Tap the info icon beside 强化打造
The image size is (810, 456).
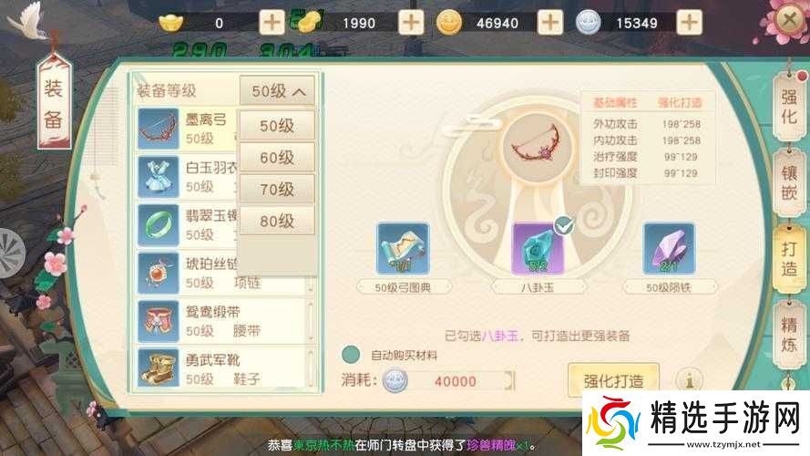(x=689, y=380)
